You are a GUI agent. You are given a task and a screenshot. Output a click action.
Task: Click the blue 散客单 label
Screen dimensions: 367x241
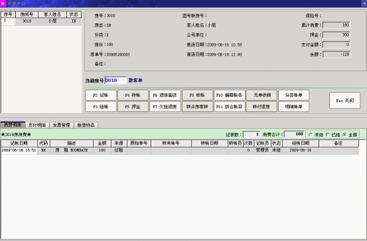coord(135,80)
